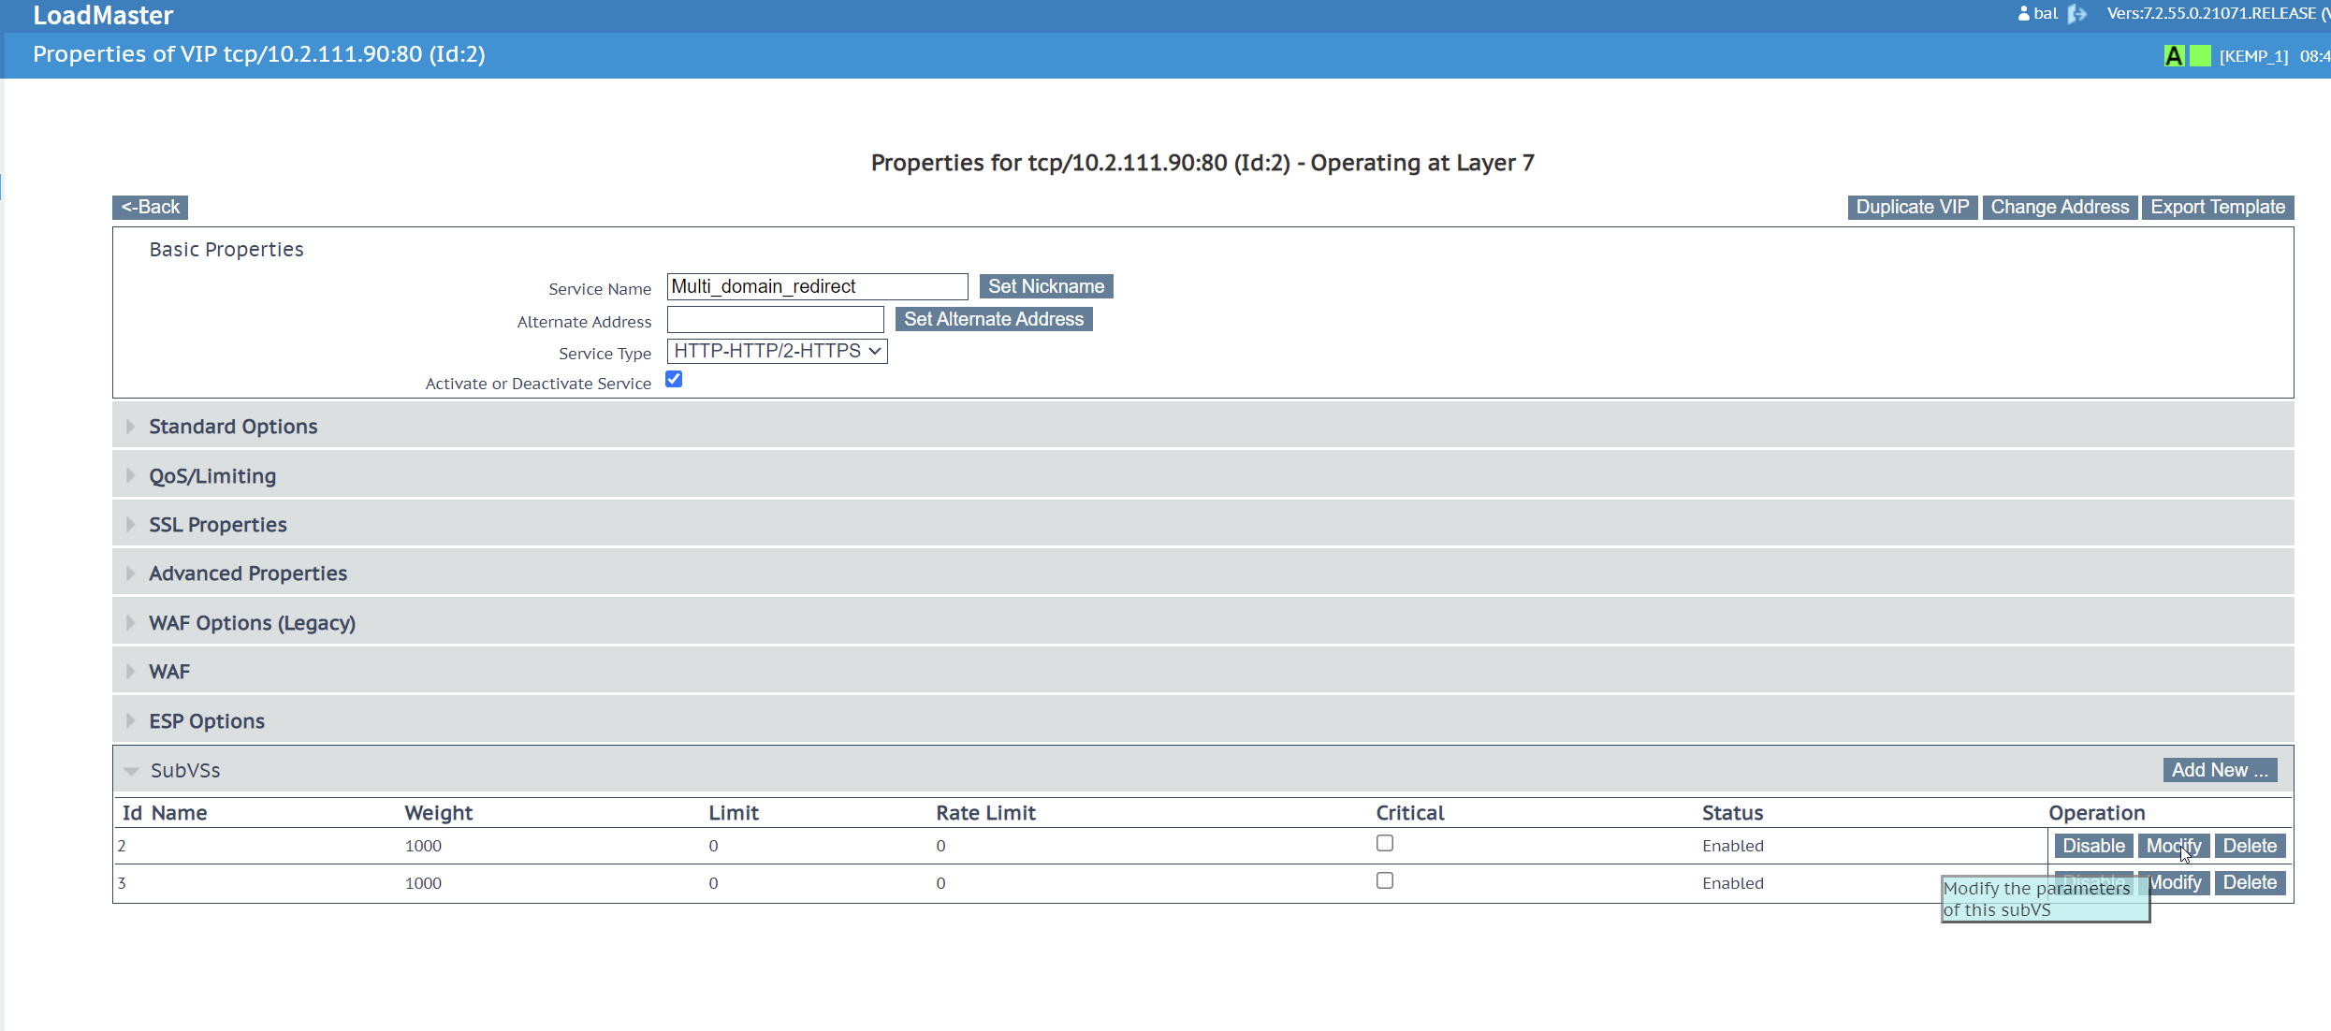Image resolution: width=2331 pixels, height=1031 pixels.
Task: Expand SSL Properties section
Action: point(1202,524)
